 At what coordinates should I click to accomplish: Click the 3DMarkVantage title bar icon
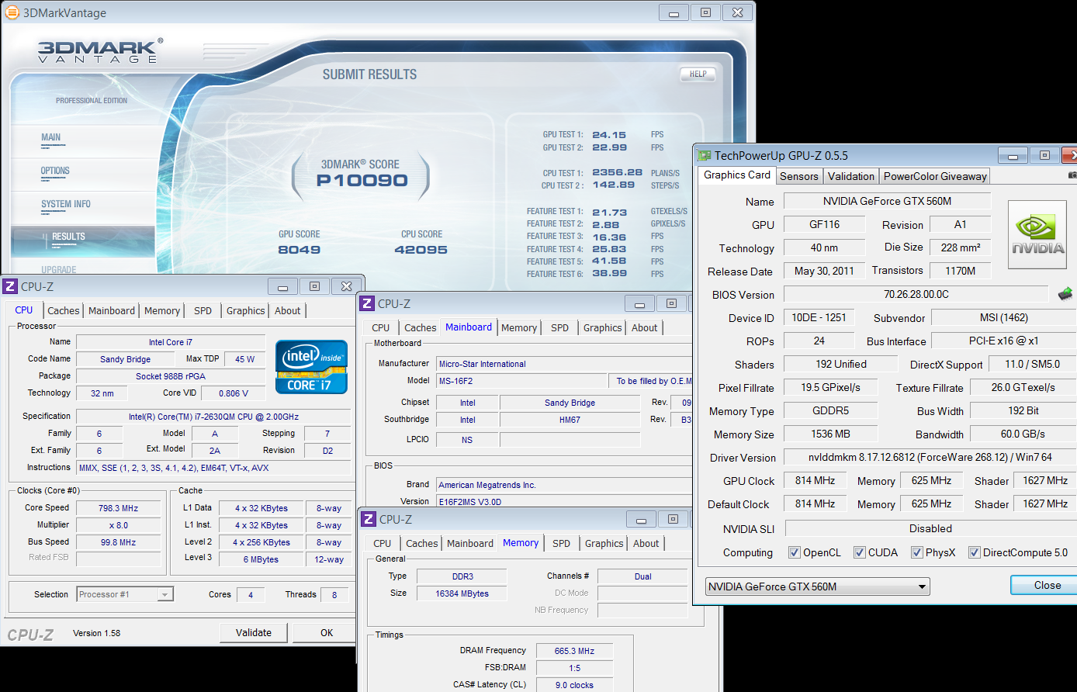12,12
